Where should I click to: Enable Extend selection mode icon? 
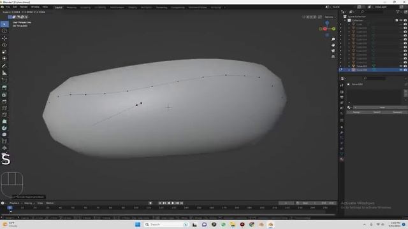14,17
